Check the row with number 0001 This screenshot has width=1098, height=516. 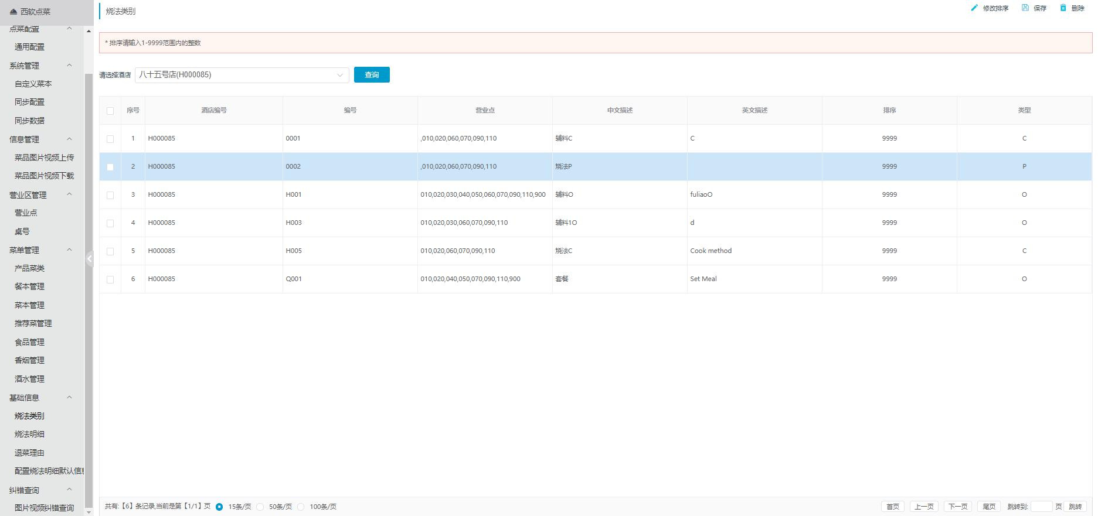point(110,139)
